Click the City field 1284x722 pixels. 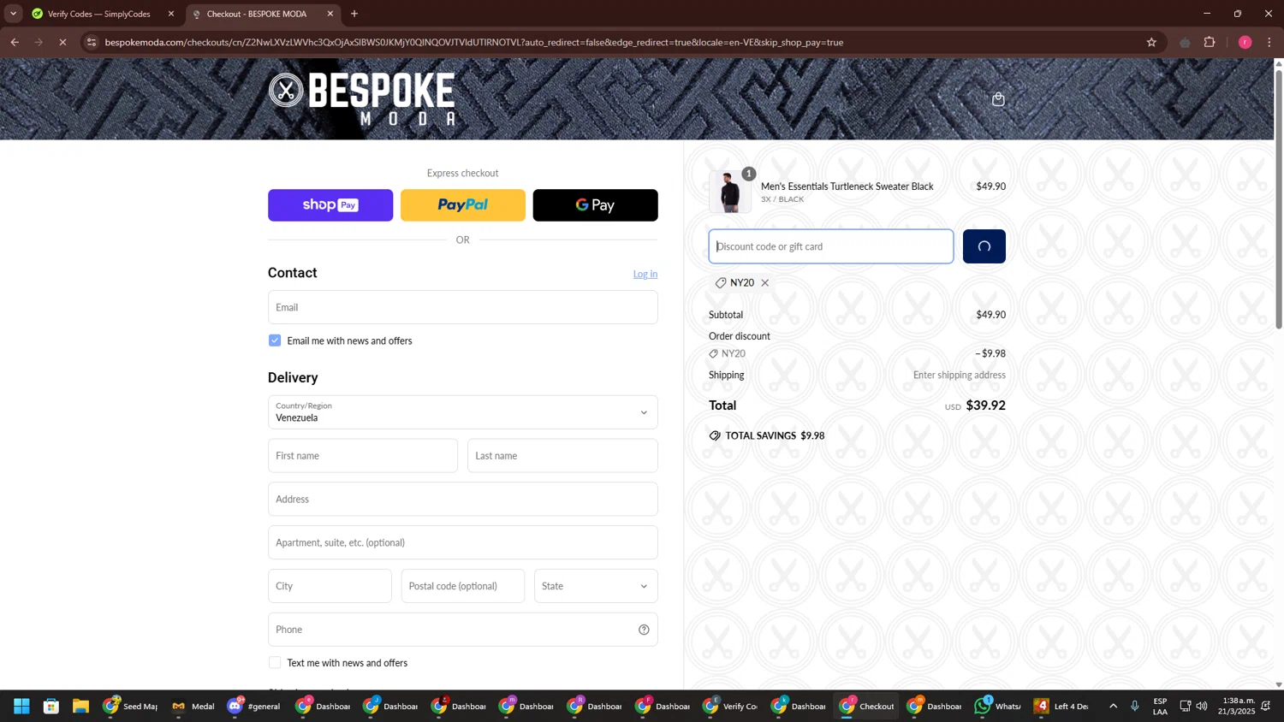coord(330,586)
